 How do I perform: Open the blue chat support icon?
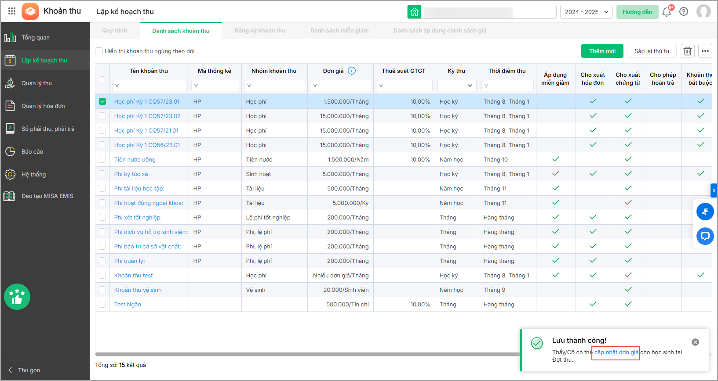click(x=705, y=236)
